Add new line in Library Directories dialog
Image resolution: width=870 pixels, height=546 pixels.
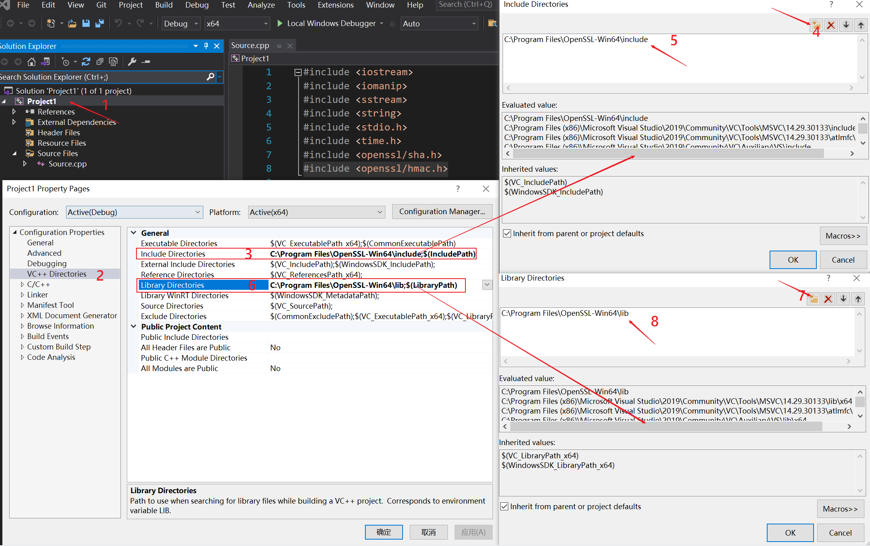814,299
